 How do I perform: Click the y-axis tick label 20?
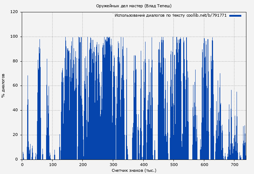point(15,135)
